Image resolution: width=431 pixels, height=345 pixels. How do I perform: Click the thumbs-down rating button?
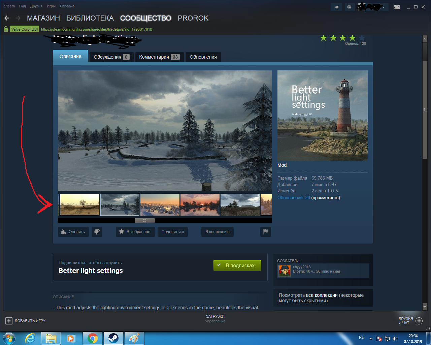tap(97, 232)
